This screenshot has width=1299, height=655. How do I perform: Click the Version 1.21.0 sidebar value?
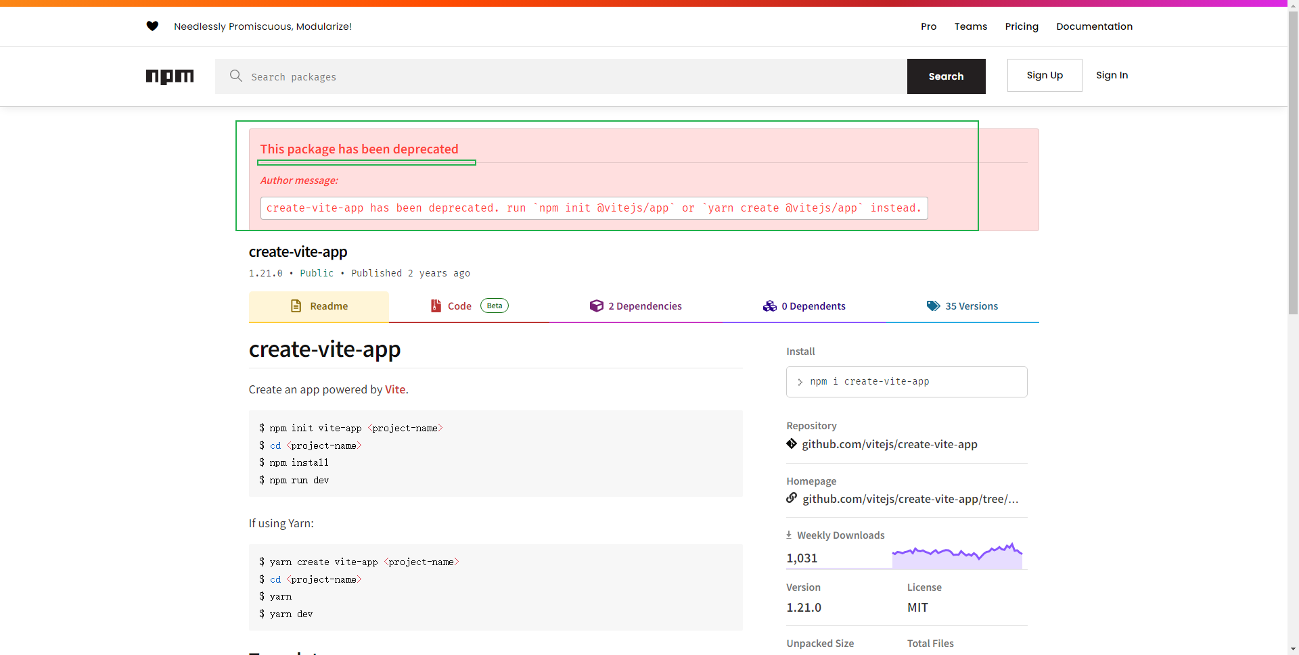[804, 608]
